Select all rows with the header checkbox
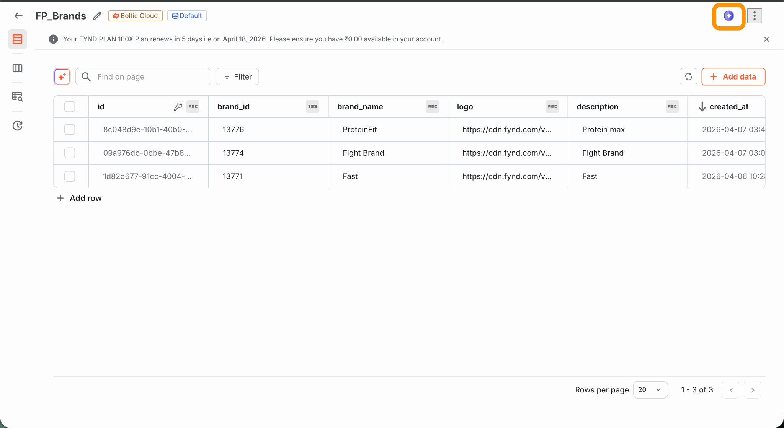 [70, 107]
